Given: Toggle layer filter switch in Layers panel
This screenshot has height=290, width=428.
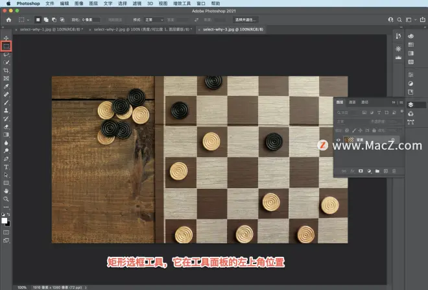Looking at the screenshot, I should tap(402, 112).
